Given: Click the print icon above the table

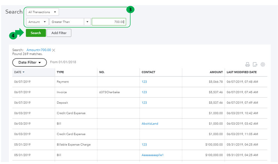Looking at the screenshot, I should [247, 64].
